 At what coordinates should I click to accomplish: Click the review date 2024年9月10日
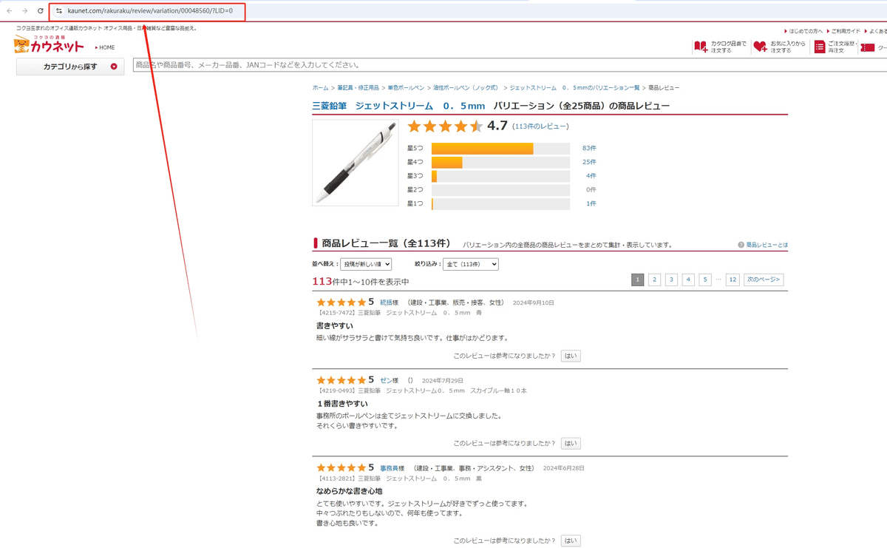(533, 302)
